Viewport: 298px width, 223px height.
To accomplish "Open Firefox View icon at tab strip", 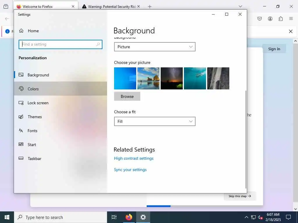I will tap(6, 6).
